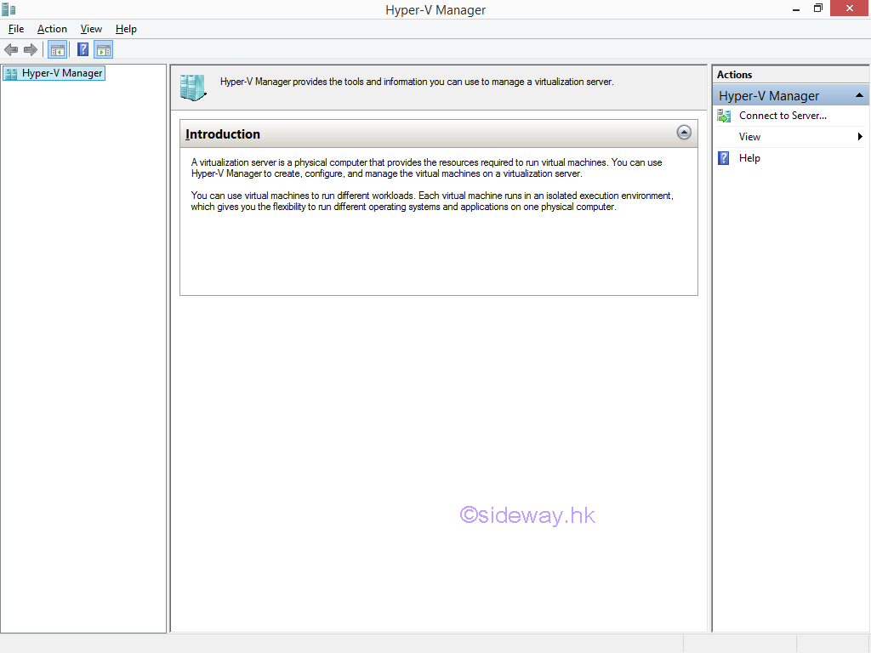Click the Connect to Server icon in the Actions pane
Viewport: 871px width, 653px height.
(724, 116)
